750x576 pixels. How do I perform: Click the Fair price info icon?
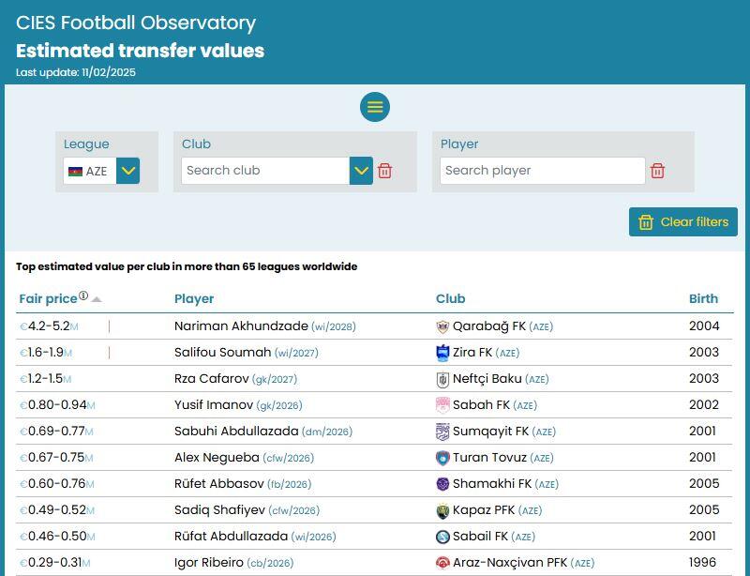(83, 296)
